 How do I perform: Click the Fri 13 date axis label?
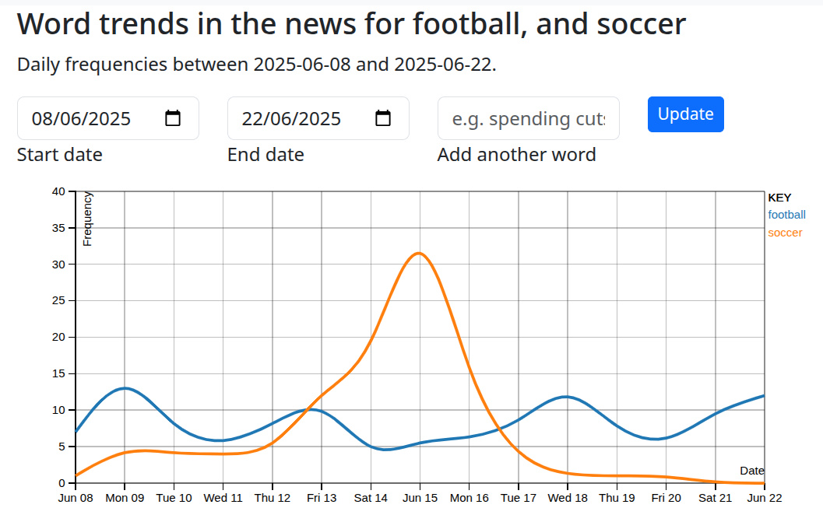point(321,498)
